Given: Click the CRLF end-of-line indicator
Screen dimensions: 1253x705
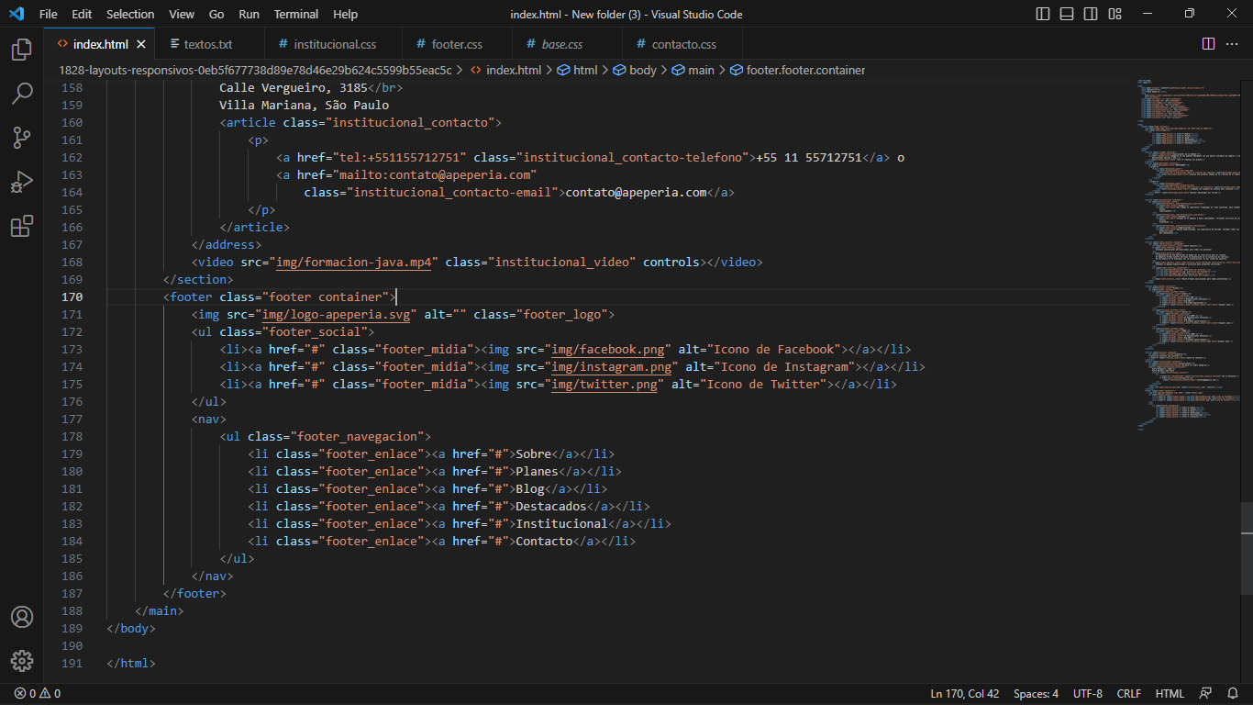Looking at the screenshot, I should tap(1128, 693).
